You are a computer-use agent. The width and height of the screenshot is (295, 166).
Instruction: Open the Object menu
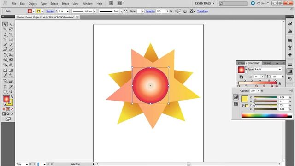click(32, 4)
